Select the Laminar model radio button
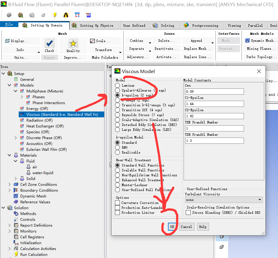The width and height of the screenshot is (278, 258). (x=117, y=85)
